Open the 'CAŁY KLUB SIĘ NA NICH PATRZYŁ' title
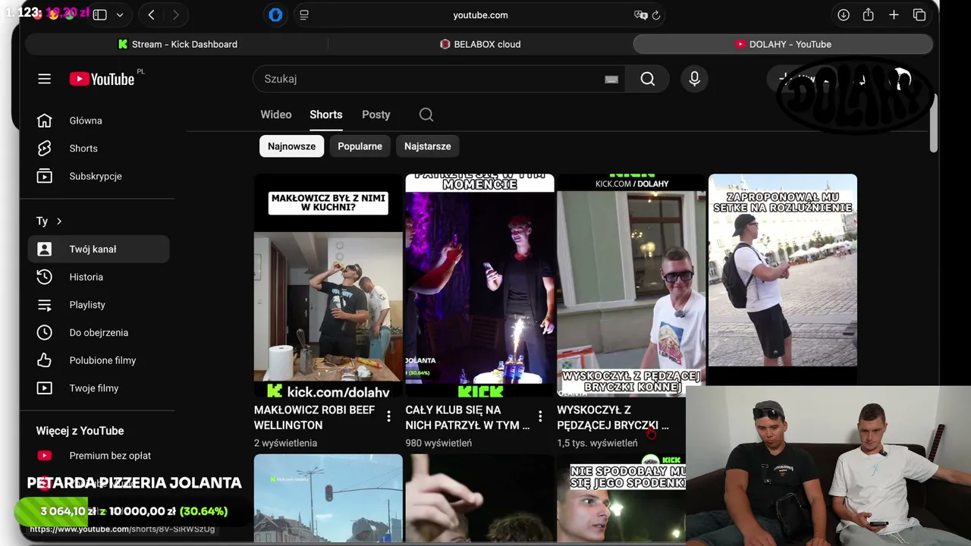Viewport: 971px width, 546px height. click(467, 417)
